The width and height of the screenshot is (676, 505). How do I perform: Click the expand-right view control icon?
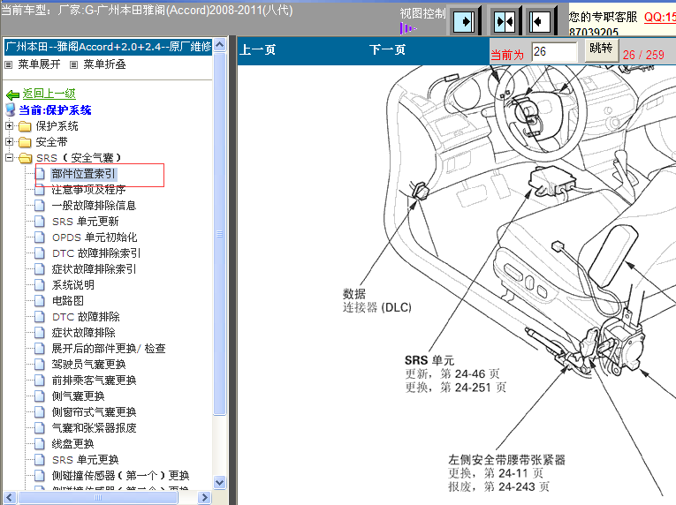[x=464, y=21]
